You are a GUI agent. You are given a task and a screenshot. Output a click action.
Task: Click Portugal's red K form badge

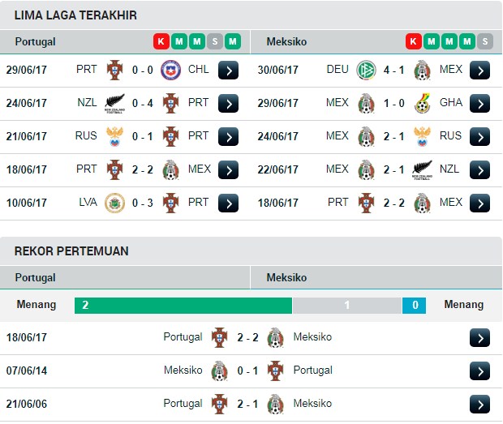pyautogui.click(x=161, y=41)
